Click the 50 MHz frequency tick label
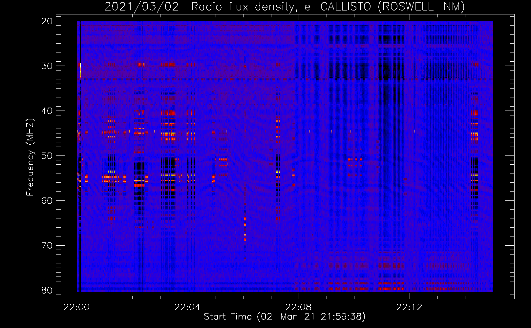531x328 pixels. click(x=47, y=156)
